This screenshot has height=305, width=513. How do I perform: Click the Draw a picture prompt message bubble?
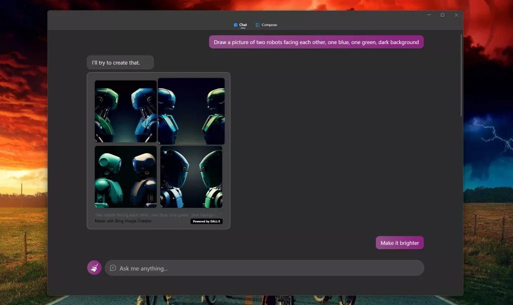coord(316,42)
